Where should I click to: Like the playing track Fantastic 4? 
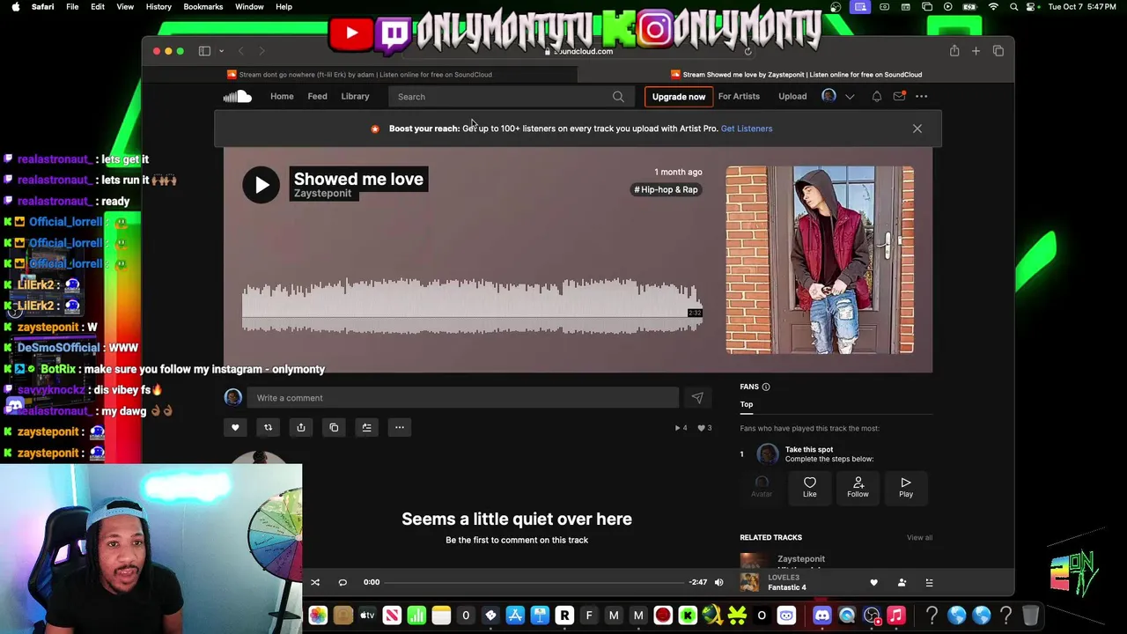tap(873, 582)
